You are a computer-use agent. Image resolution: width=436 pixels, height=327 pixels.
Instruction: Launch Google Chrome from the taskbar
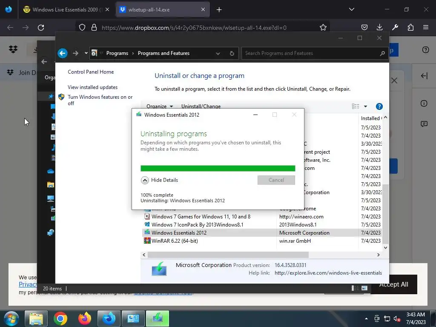pyautogui.click(x=60, y=318)
